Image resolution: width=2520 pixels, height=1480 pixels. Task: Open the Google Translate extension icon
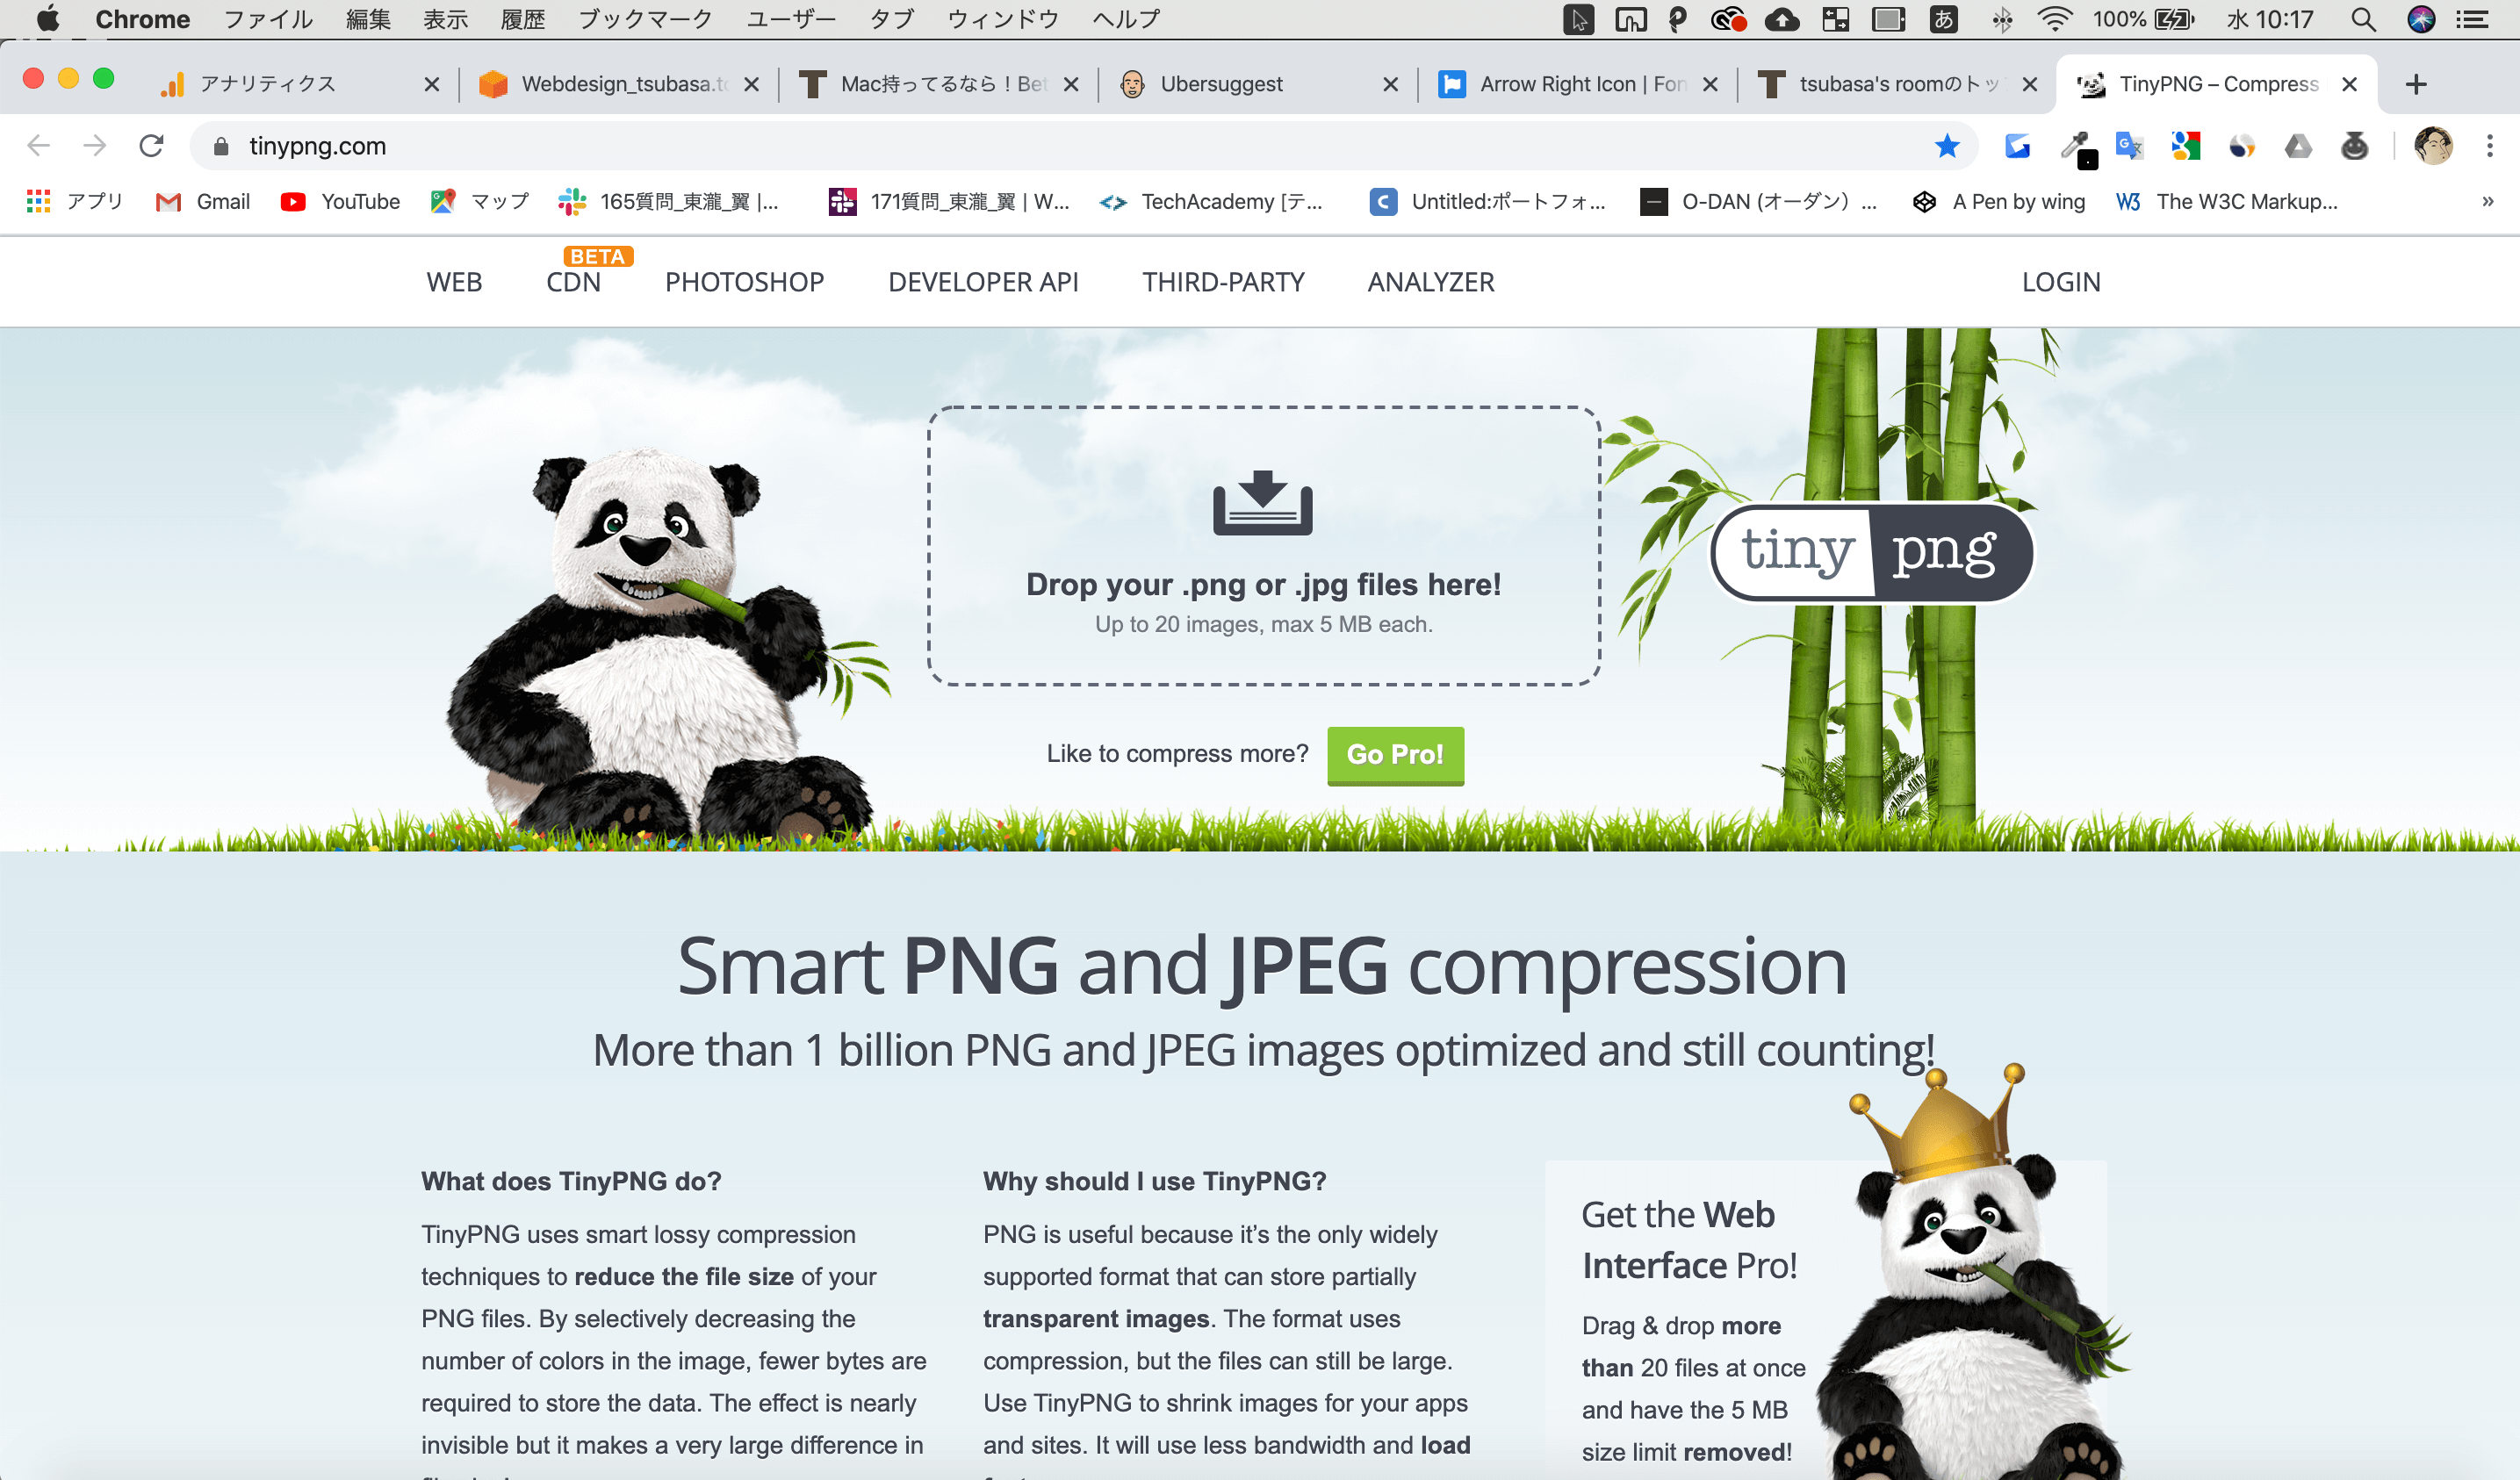(x=2129, y=146)
